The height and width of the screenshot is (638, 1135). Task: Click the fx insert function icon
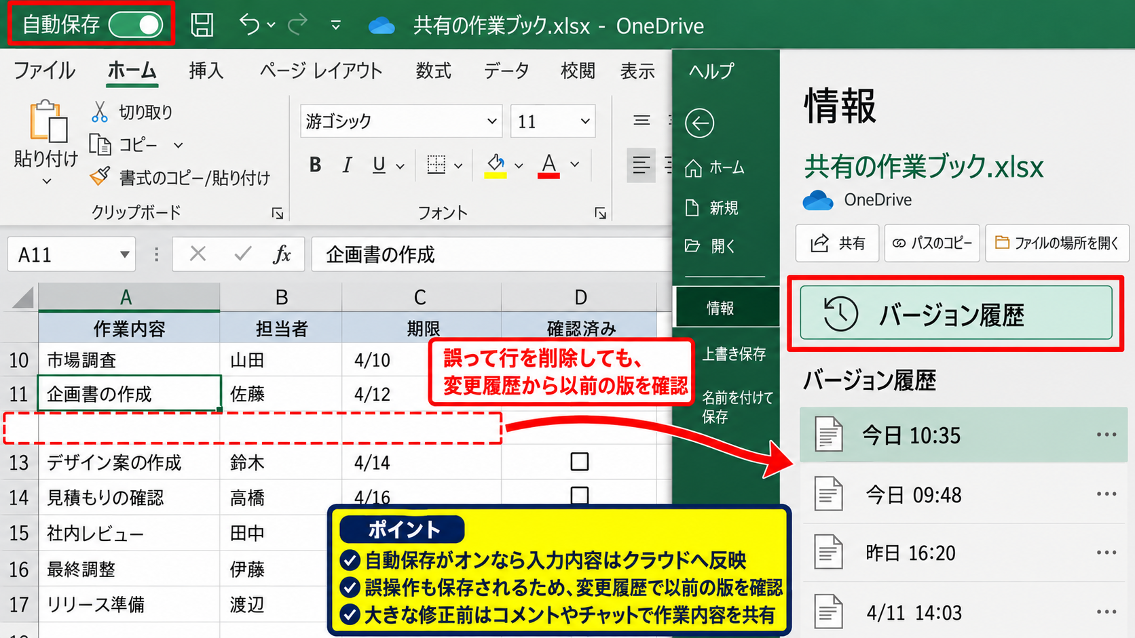click(282, 254)
